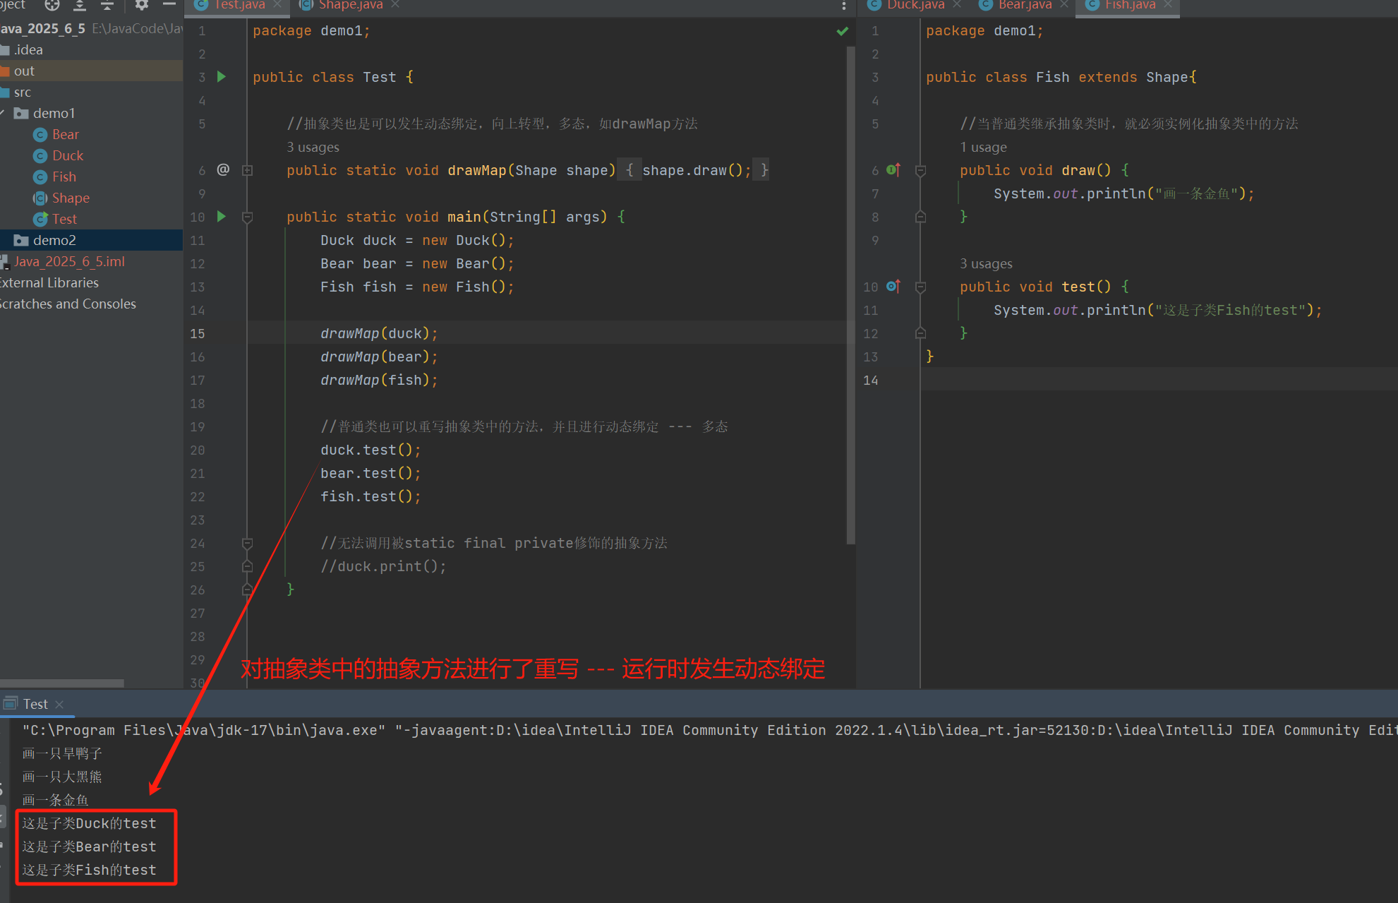Run class Test via gutter arrow at line 3

pyautogui.click(x=222, y=76)
